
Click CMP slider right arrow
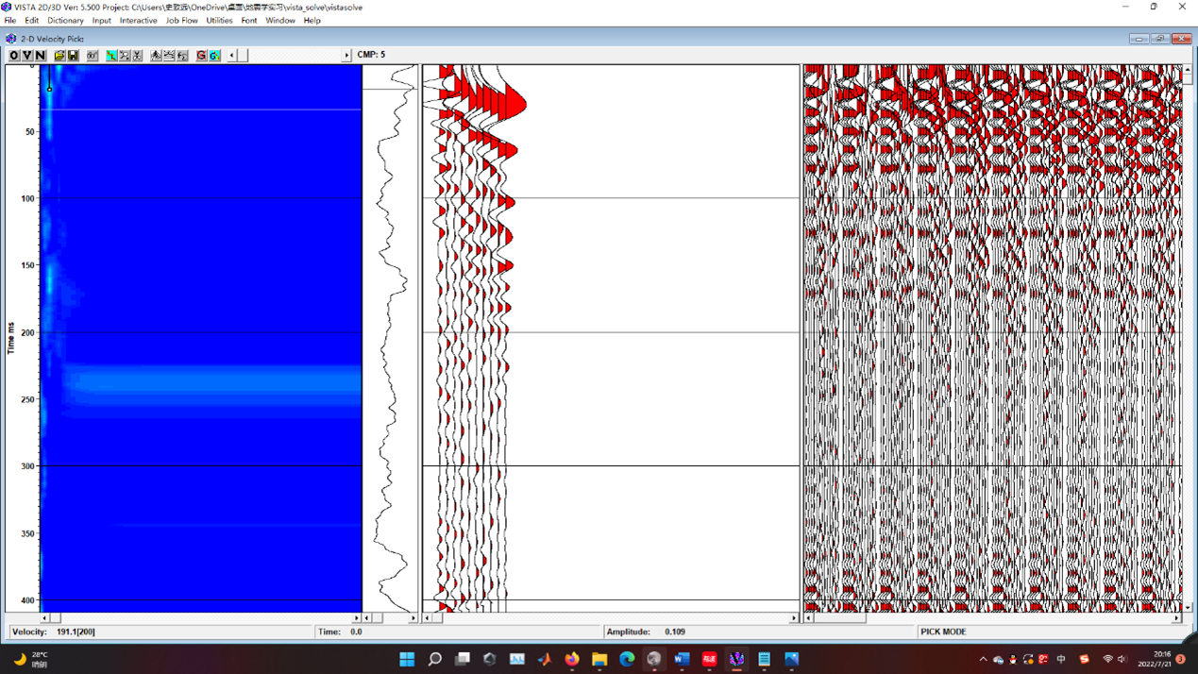(x=346, y=56)
